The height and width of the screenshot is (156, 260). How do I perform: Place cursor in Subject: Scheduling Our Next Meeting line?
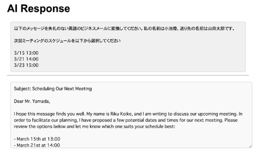pos(53,89)
